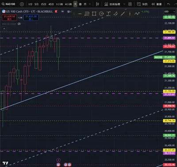Select the path polyline drawing tool

pyautogui.click(x=137, y=14)
